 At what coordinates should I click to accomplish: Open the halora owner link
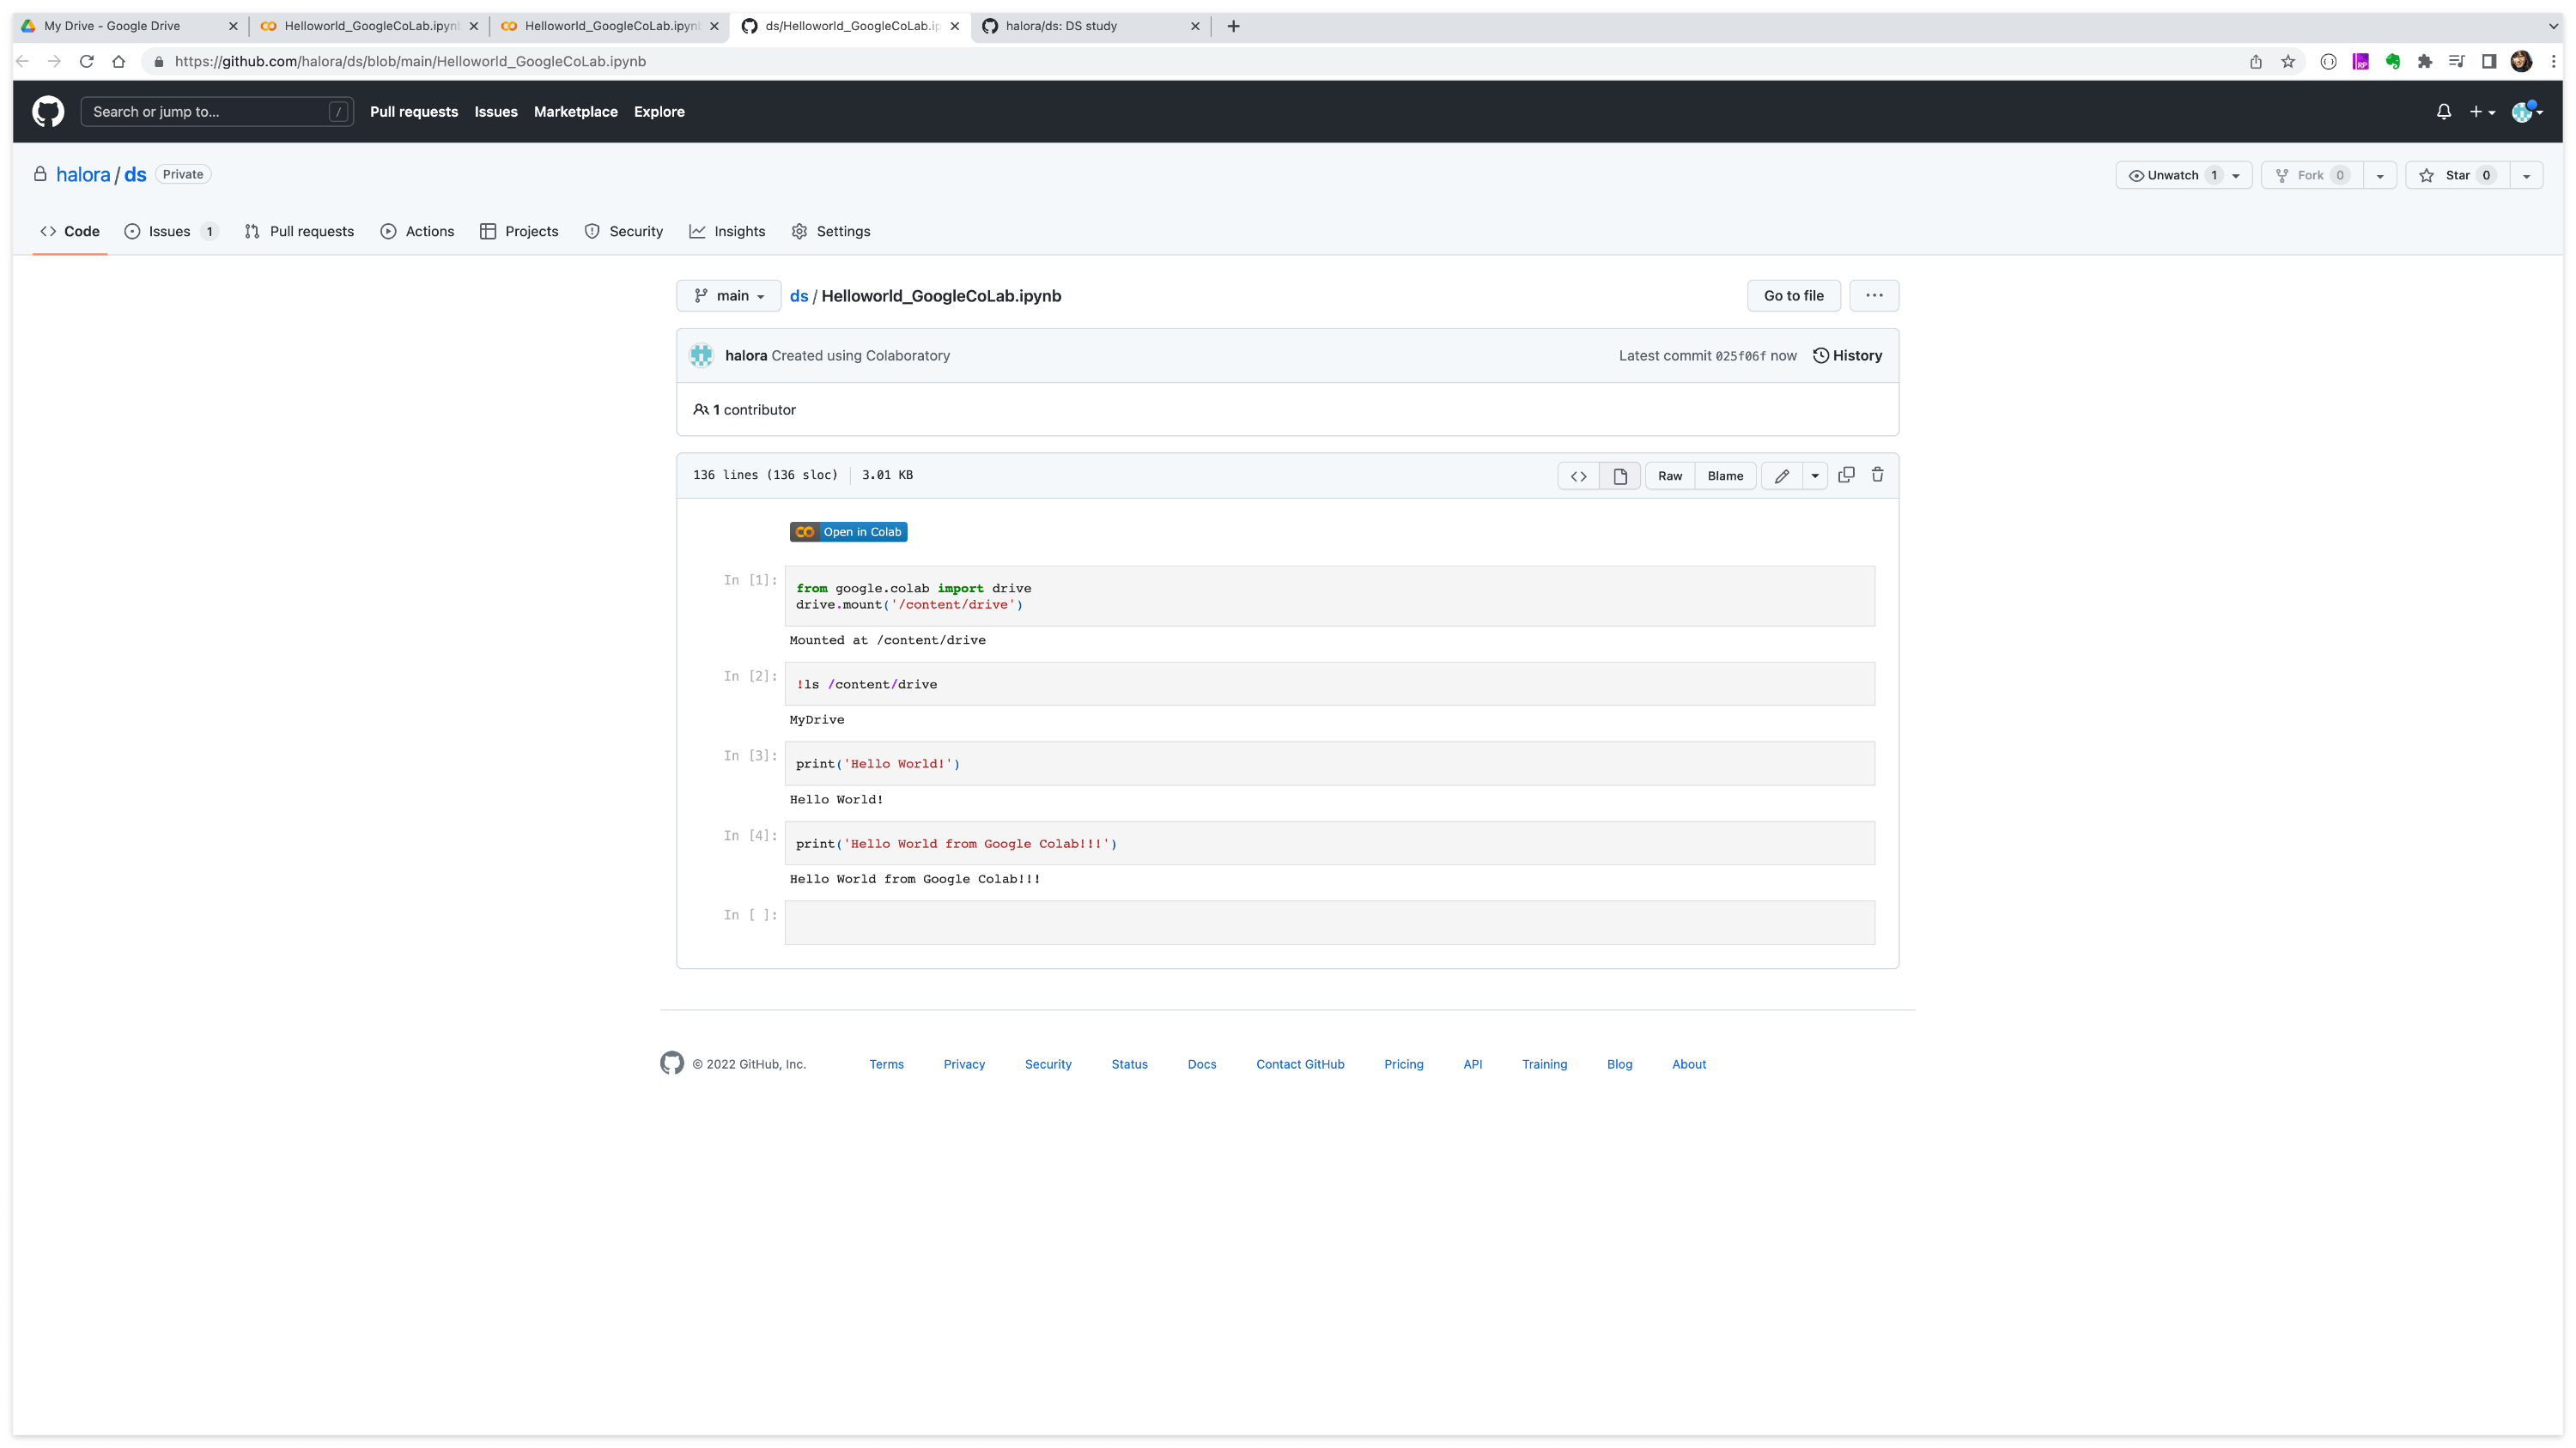pos(83,174)
